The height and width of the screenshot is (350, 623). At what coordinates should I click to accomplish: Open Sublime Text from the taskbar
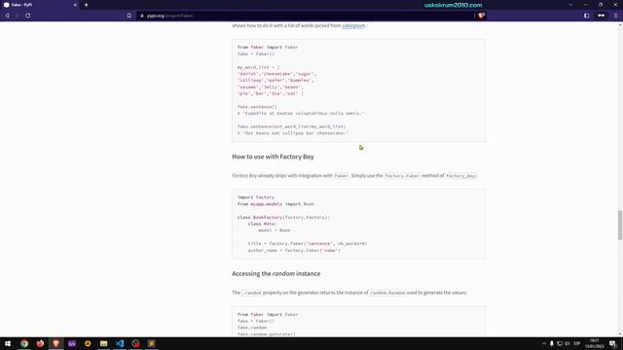[152, 343]
